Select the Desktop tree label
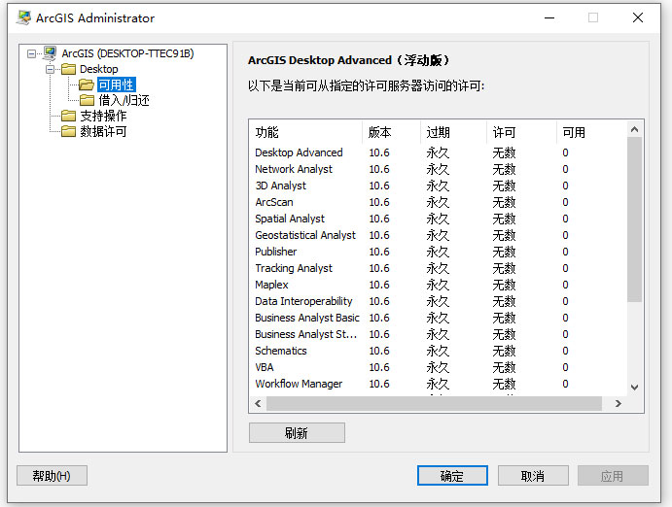The height and width of the screenshot is (507, 672). (x=99, y=69)
